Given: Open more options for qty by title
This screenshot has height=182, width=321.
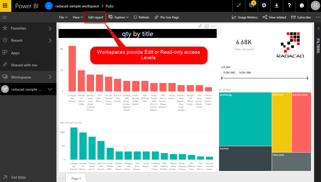Looking at the screenshot, I should [213, 26].
